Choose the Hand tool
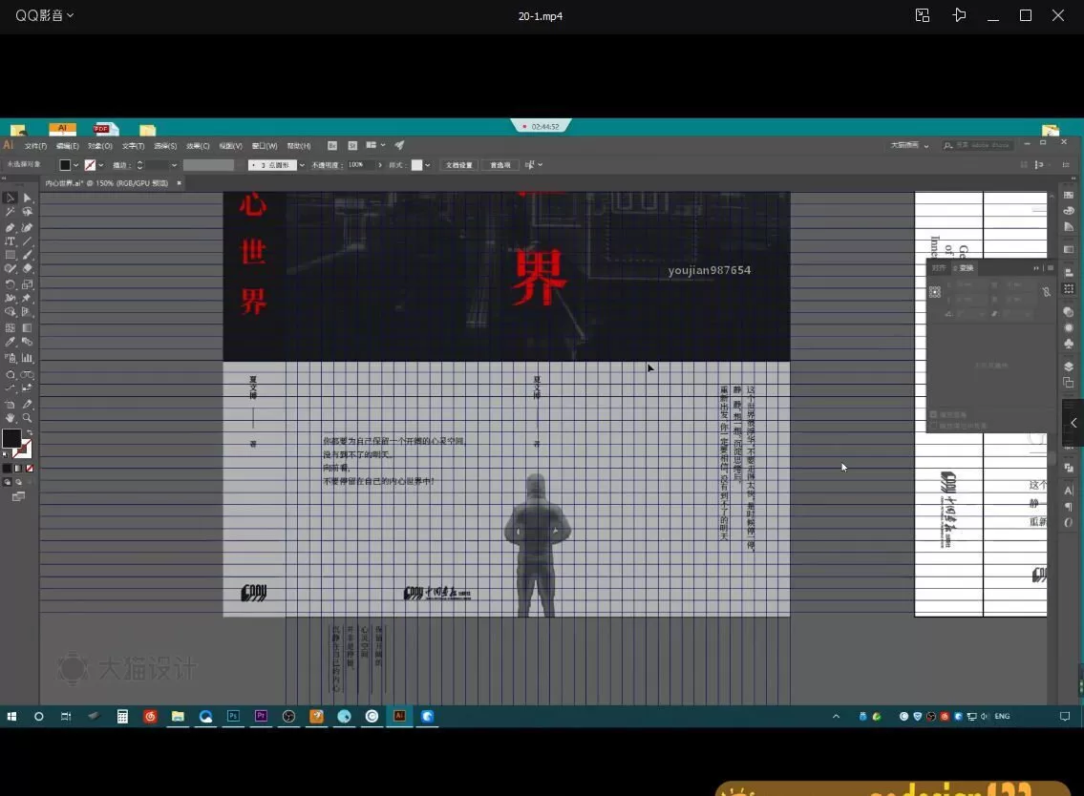1084x796 pixels. coord(10,418)
